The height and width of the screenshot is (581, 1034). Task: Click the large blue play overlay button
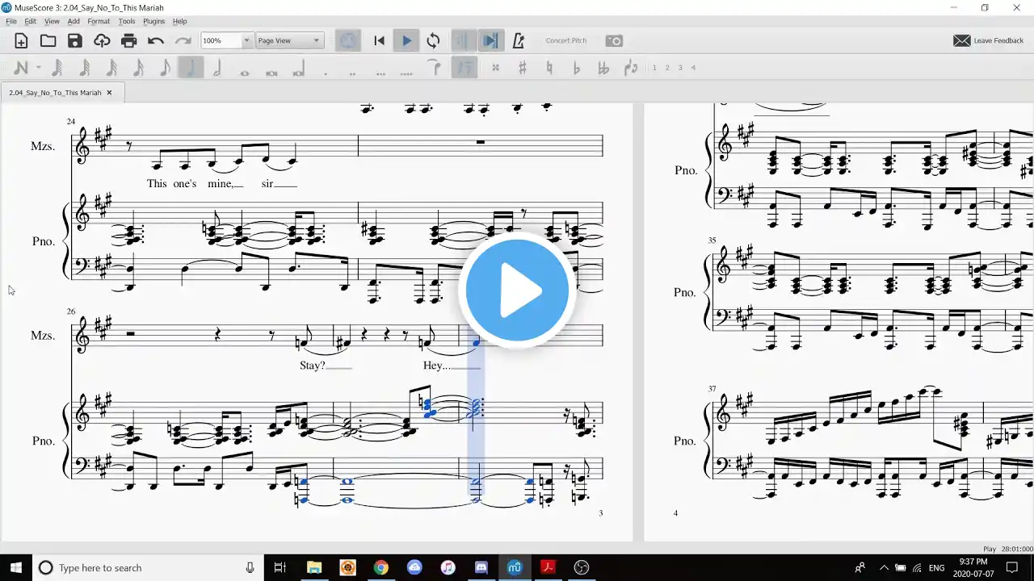[x=517, y=290]
